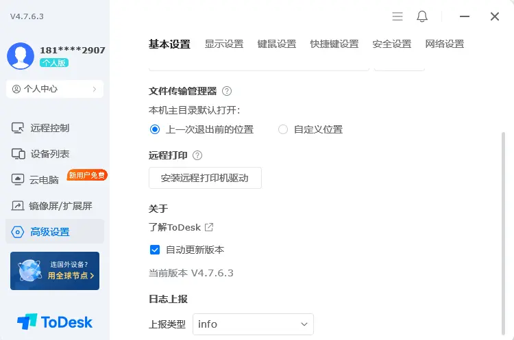Click the globe image in banner
The image size is (514, 340).
(x=29, y=271)
